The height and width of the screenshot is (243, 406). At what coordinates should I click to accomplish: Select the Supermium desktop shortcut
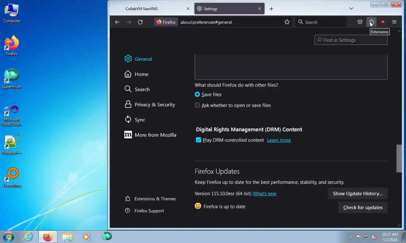(12, 79)
